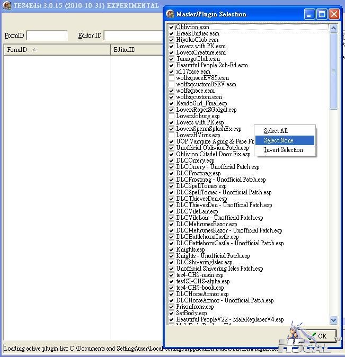Viewport: 345px width, 357px height.
Task: Sort by the EditorID column header
Action: tap(135, 50)
